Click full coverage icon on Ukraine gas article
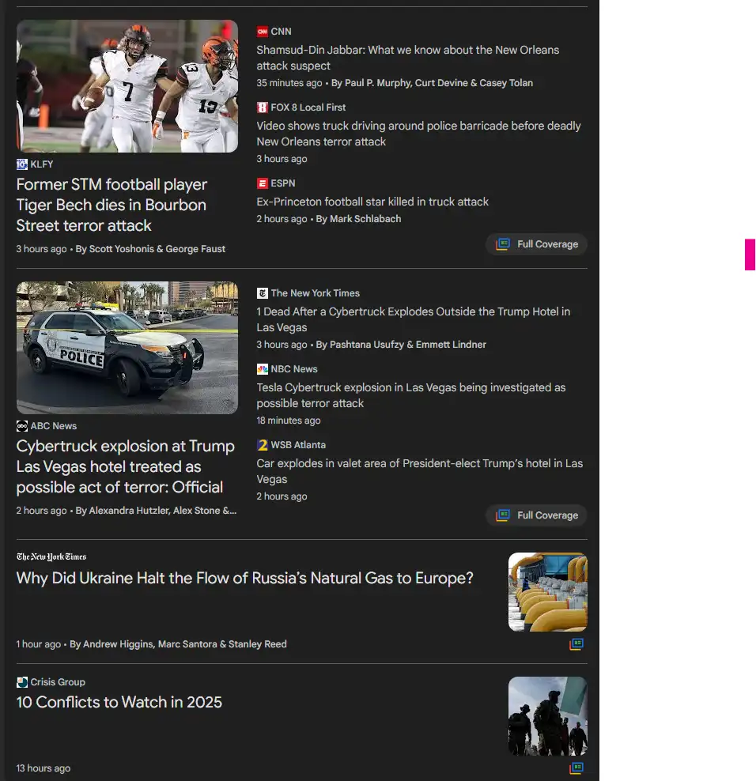Image resolution: width=756 pixels, height=781 pixels. pos(576,644)
